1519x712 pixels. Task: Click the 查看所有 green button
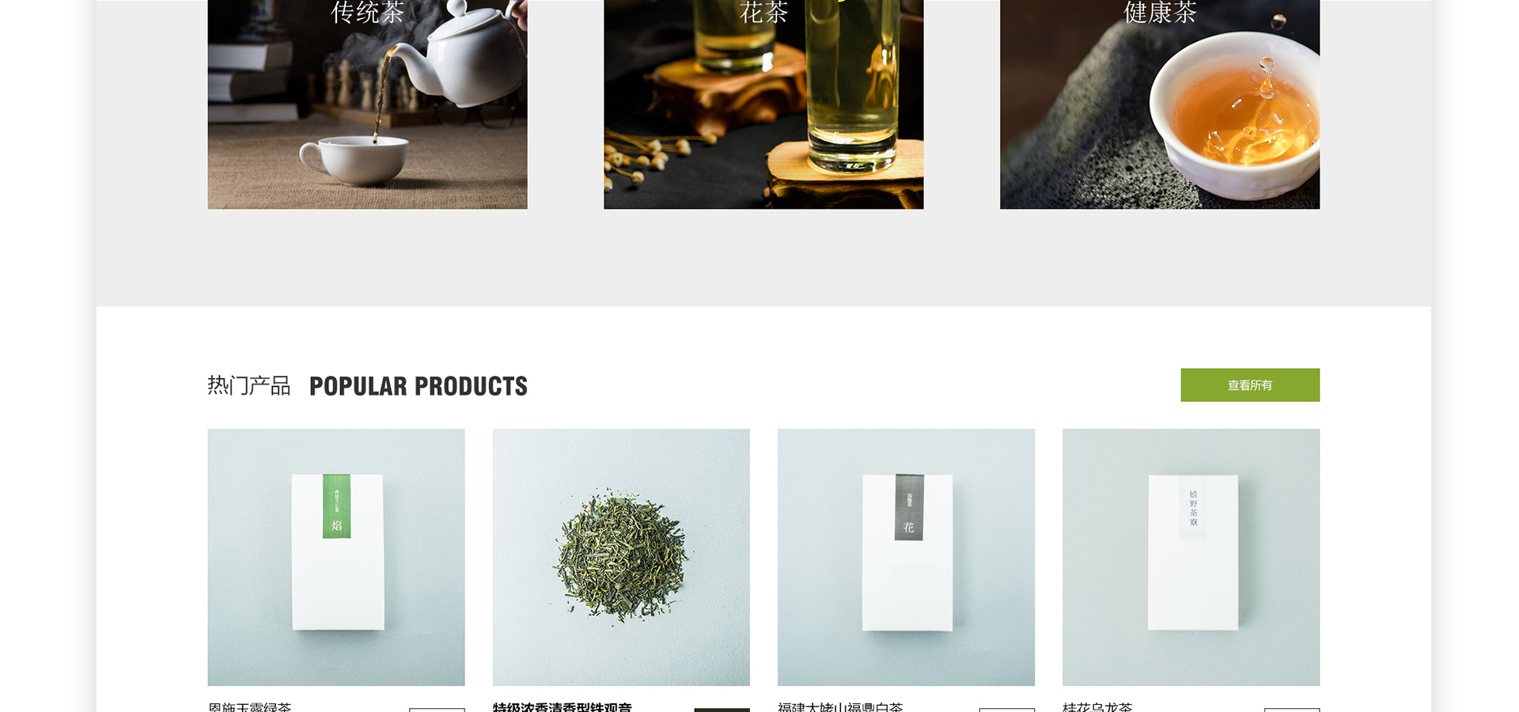[1250, 385]
